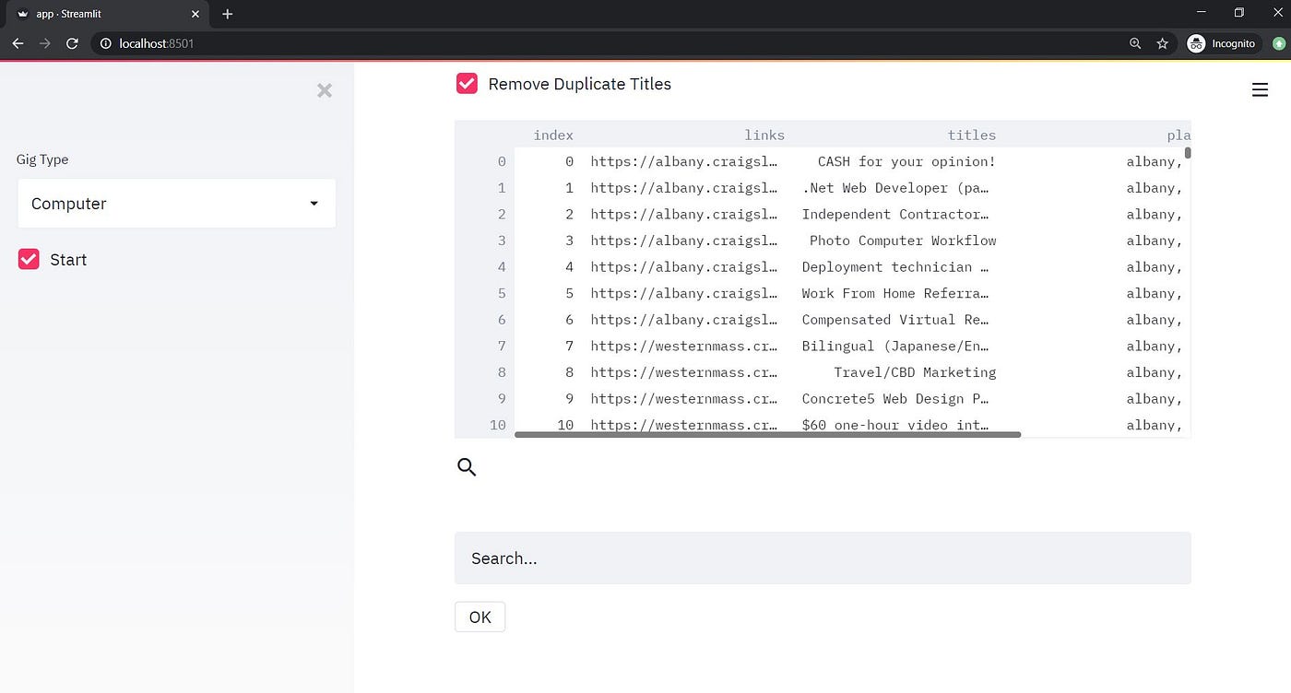Viewport: 1291px width, 693px height.
Task: Select the Travel/CBD Marketing title cell
Action: [x=915, y=372]
